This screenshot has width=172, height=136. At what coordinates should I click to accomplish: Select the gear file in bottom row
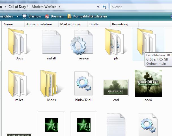coord(148,124)
